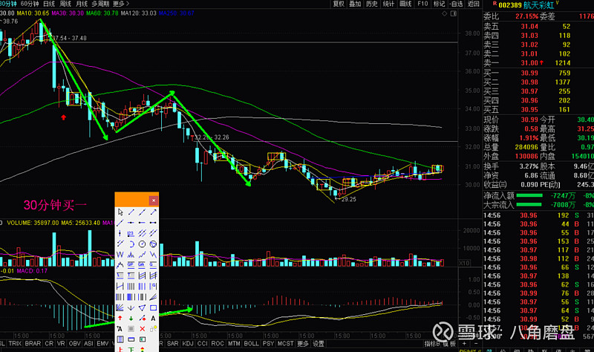Image resolution: width=594 pixels, height=352 pixels.
Task: Pick the red 上 marker tool
Action: (x=120, y=349)
